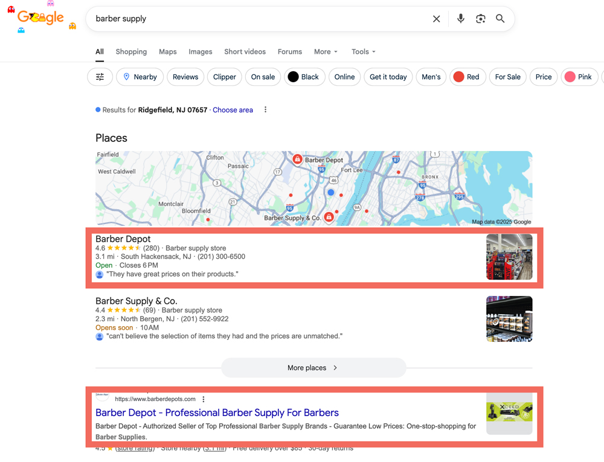
Task: Expand the More places list
Action: coord(313,368)
